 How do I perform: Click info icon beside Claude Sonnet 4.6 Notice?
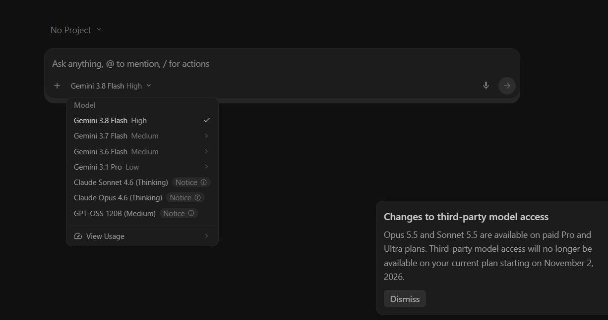[203, 182]
